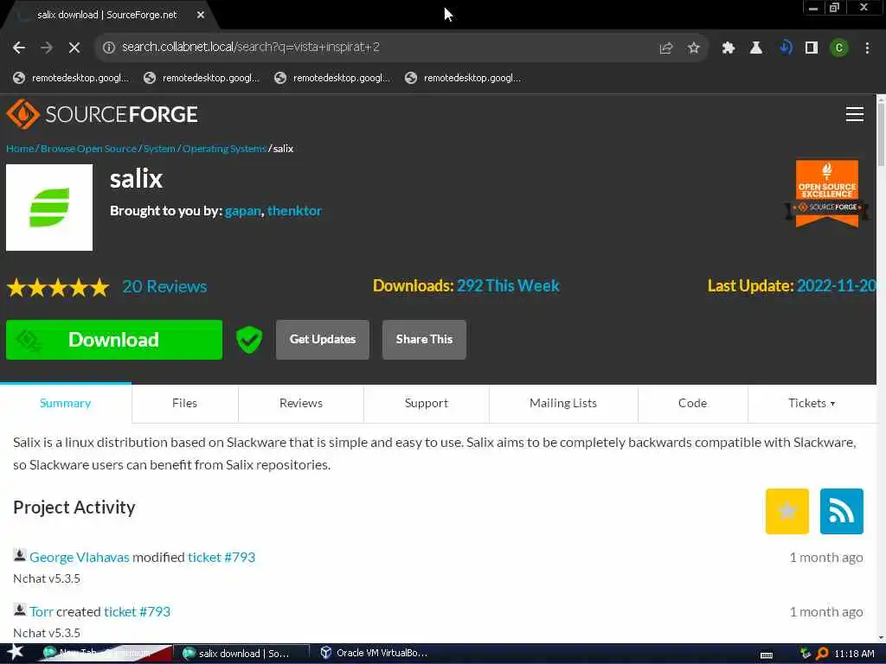Close the salix download browser tab
Screen dimensions: 886x664
[x=201, y=15]
